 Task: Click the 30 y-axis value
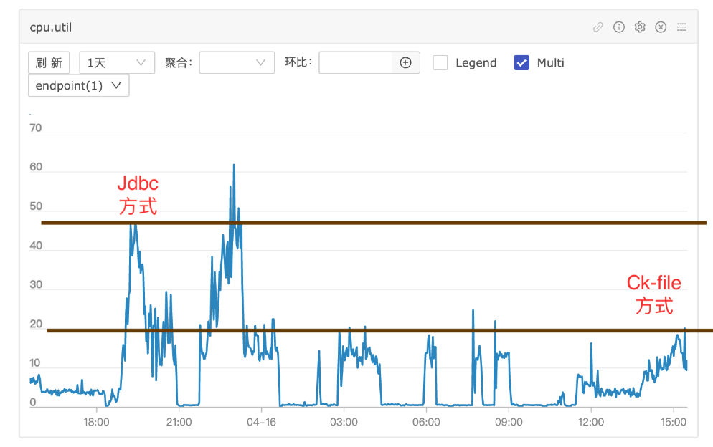tap(35, 285)
